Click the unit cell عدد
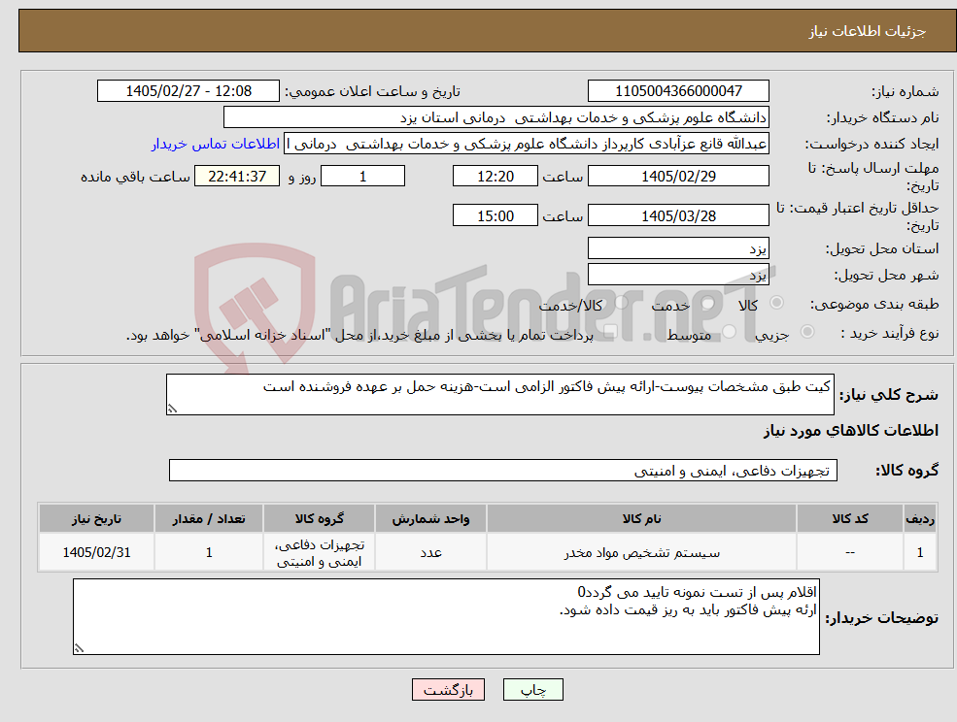 tap(430, 552)
